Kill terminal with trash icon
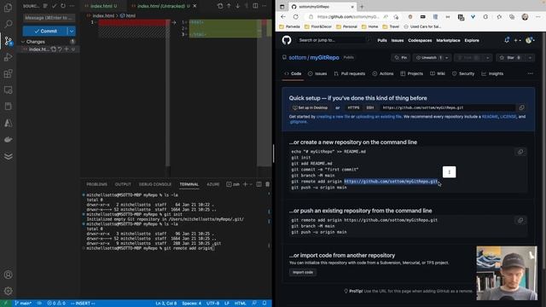Screen dimensions: 546x307 [x=267, y=184]
